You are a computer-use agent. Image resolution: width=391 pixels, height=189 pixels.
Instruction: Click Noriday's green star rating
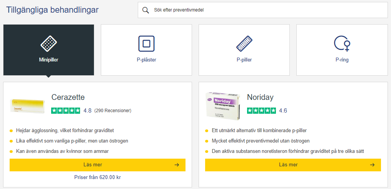(261, 111)
